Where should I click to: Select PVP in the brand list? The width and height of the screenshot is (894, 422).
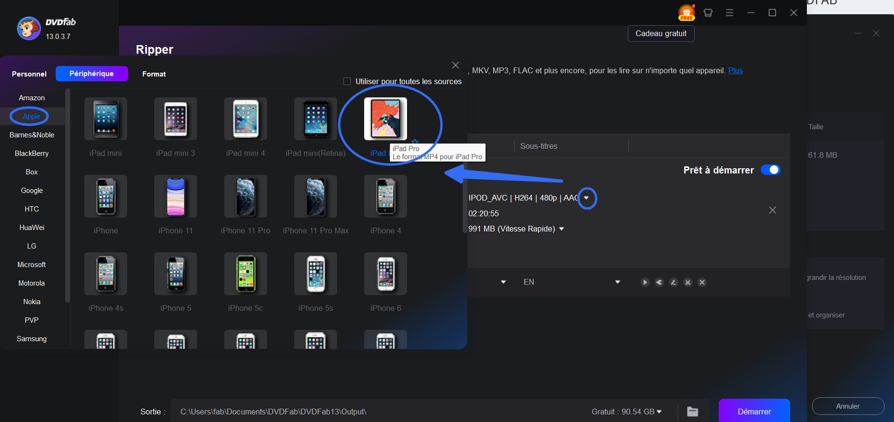(x=32, y=320)
